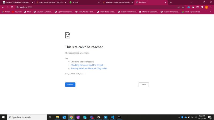Viewport: 214px width, 120px height.
Task: Click the Details button
Action: coord(144,85)
